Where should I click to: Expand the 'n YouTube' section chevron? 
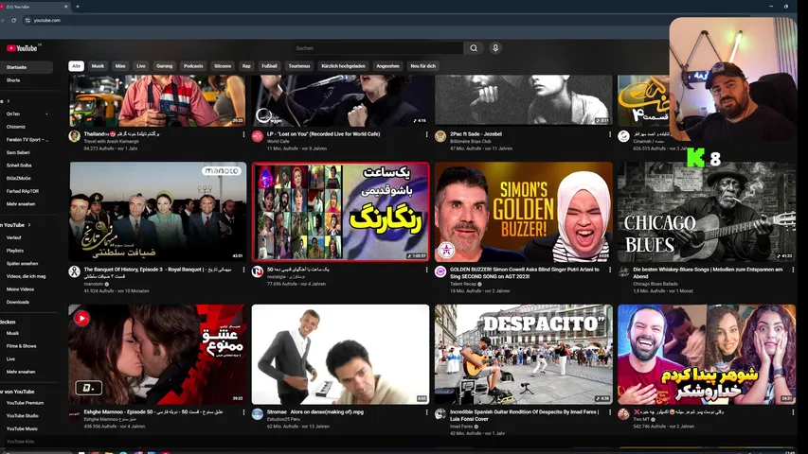pos(29,225)
